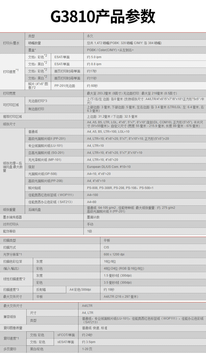Select the 照片贴纸 label
This screenshot has height=354, width=206.
pos(34,188)
